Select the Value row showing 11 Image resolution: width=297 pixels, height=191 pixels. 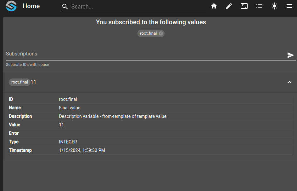pos(151,125)
